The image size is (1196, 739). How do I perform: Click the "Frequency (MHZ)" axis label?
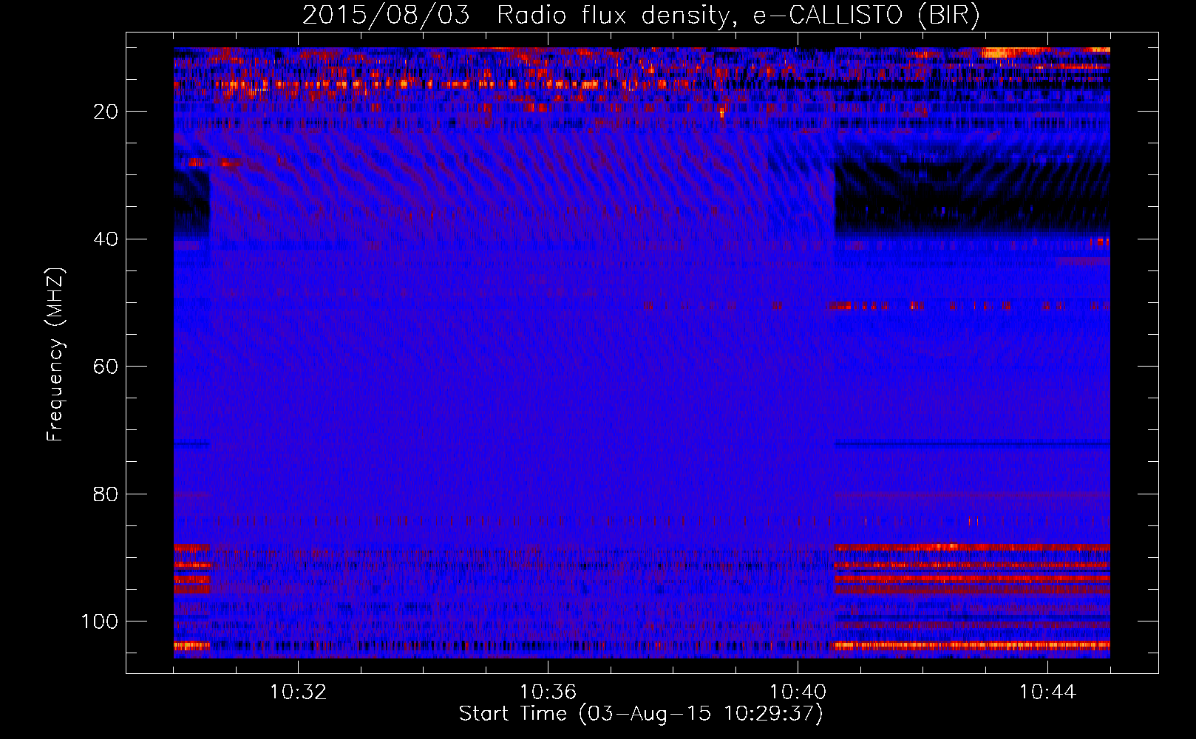click(x=55, y=355)
